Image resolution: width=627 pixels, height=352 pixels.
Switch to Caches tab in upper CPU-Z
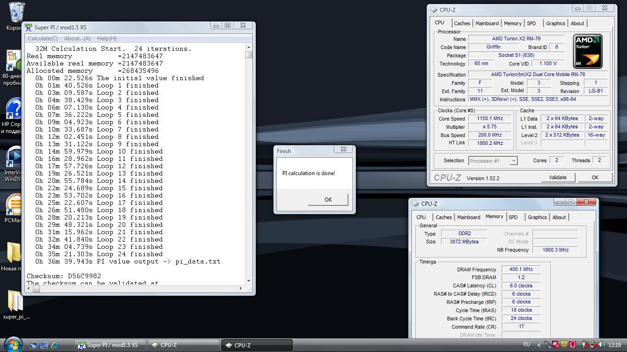click(x=462, y=23)
